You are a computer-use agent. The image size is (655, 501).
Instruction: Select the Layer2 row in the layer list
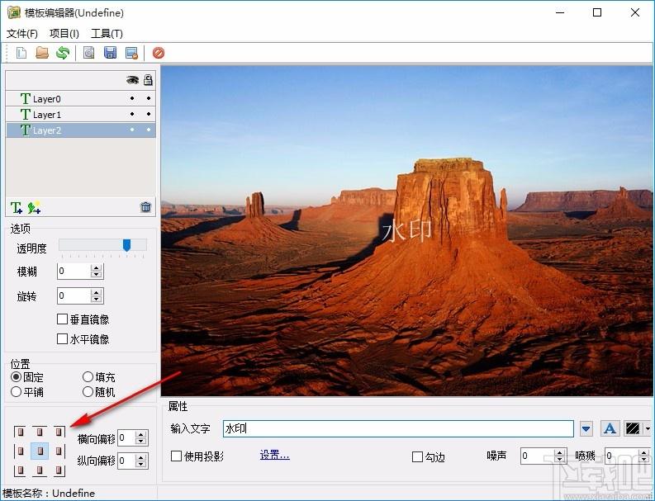tap(81, 130)
